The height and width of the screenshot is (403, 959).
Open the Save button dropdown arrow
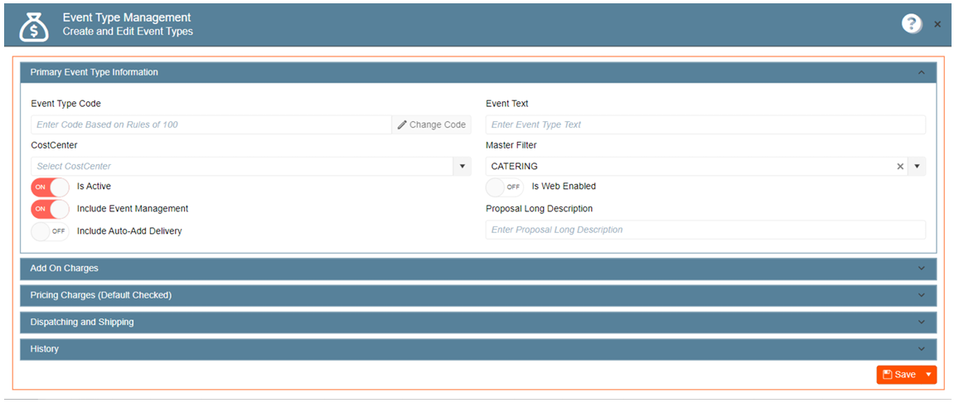click(x=928, y=375)
